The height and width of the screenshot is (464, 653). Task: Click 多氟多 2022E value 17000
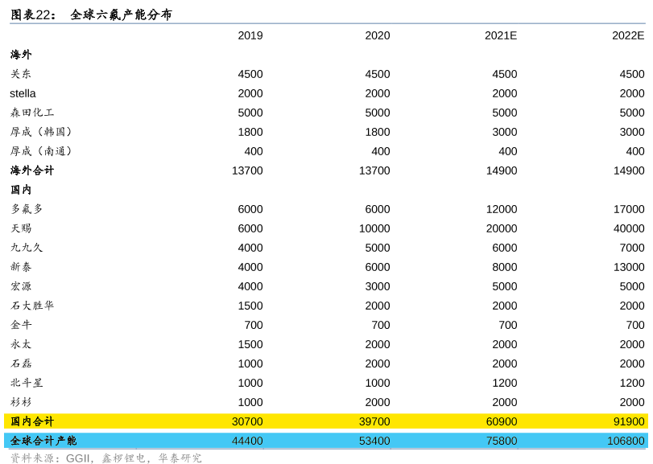tap(629, 209)
